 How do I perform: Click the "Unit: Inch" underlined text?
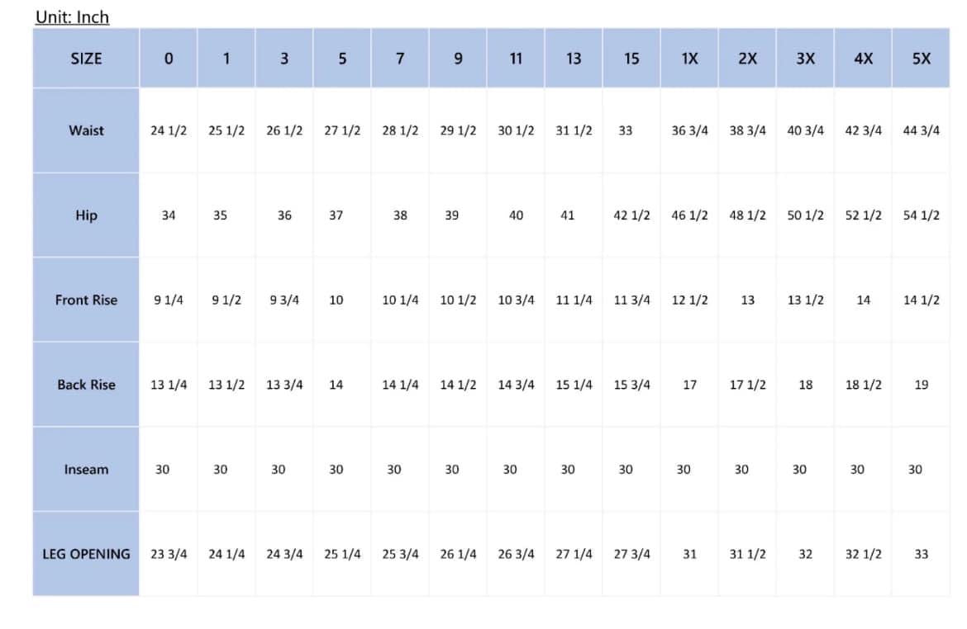(x=72, y=17)
